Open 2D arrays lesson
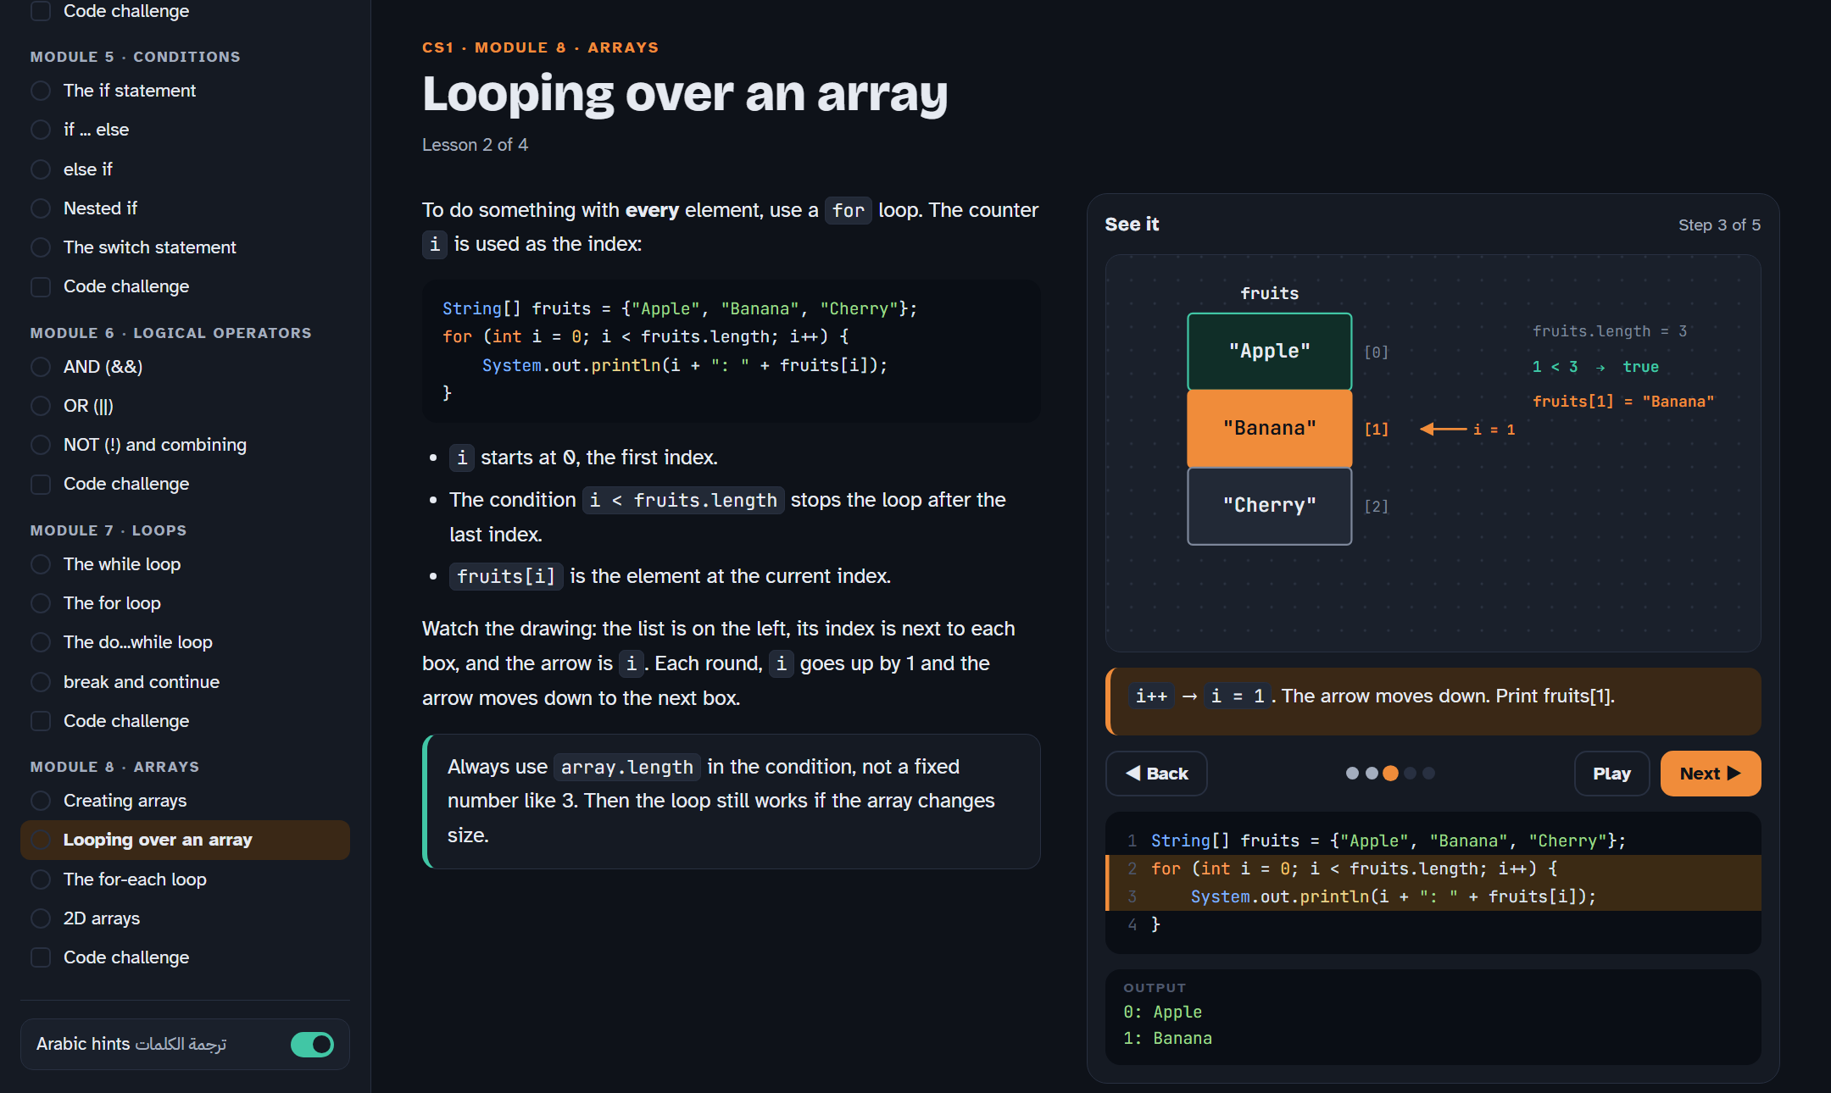The height and width of the screenshot is (1093, 1831). (x=185, y=918)
